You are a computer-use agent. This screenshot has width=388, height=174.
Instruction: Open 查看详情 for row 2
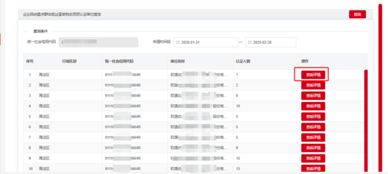tap(313, 85)
